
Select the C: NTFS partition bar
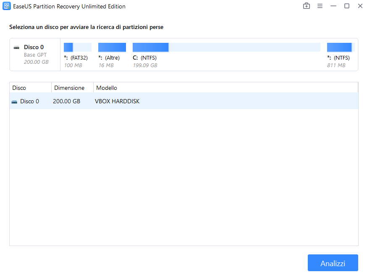click(x=226, y=47)
